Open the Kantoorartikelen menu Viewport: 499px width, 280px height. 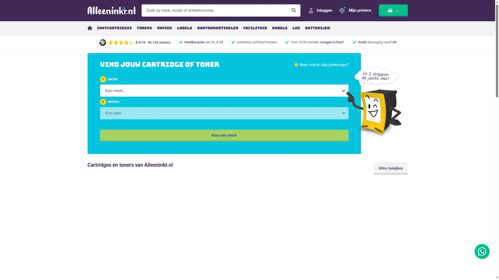pyautogui.click(x=218, y=28)
